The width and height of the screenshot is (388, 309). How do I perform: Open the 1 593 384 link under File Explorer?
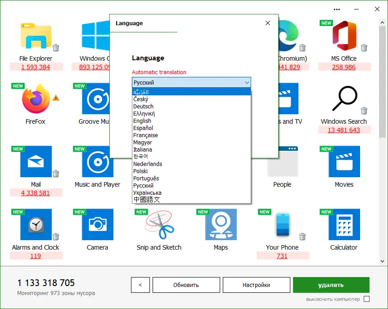tap(36, 67)
